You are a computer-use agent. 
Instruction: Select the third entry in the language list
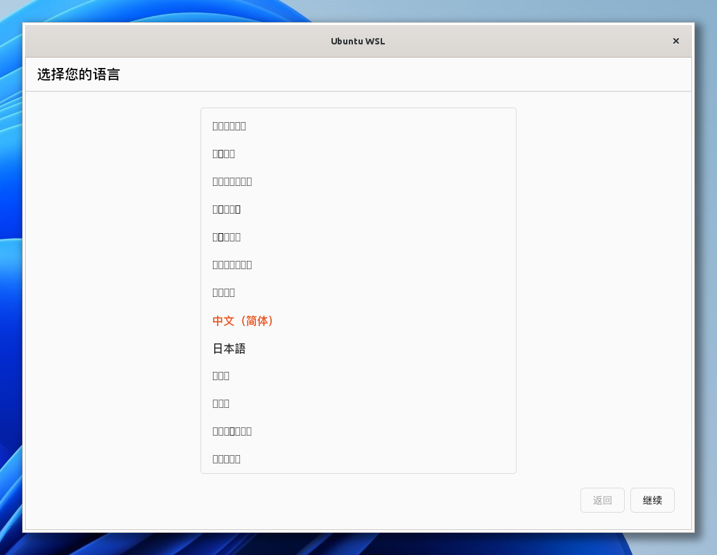click(x=232, y=182)
